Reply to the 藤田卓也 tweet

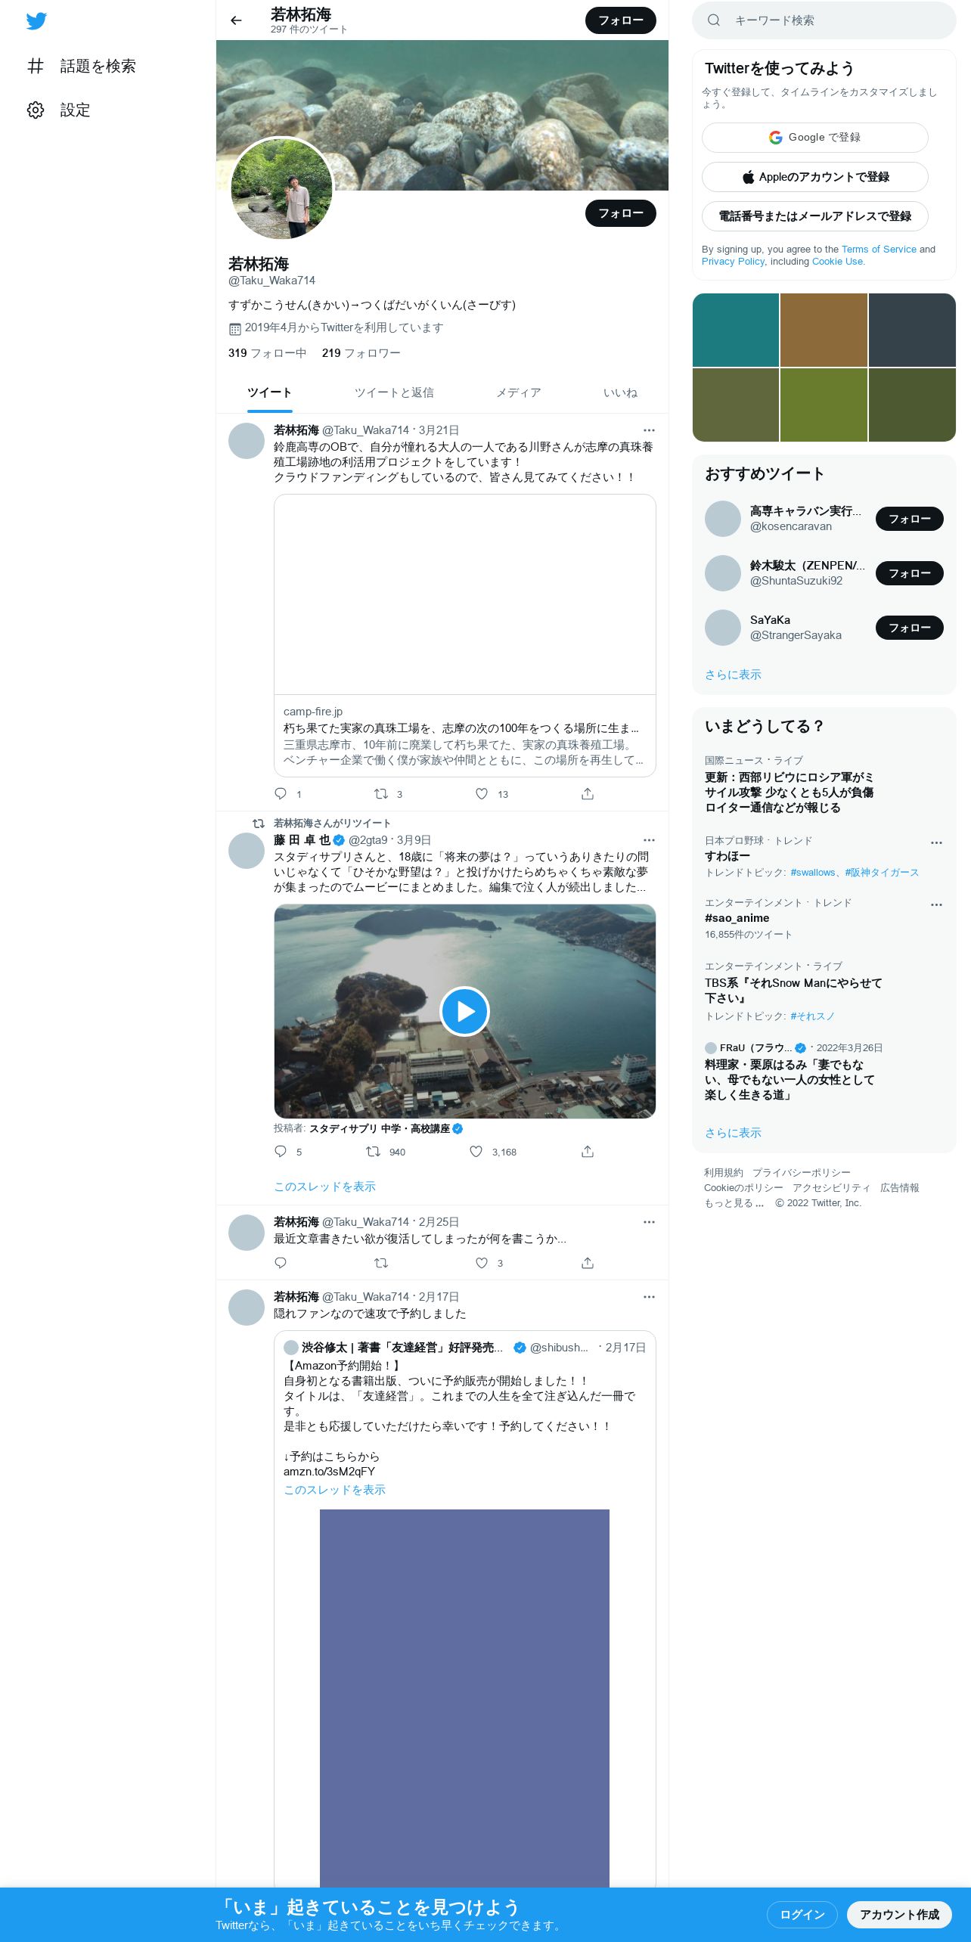[x=281, y=1151]
